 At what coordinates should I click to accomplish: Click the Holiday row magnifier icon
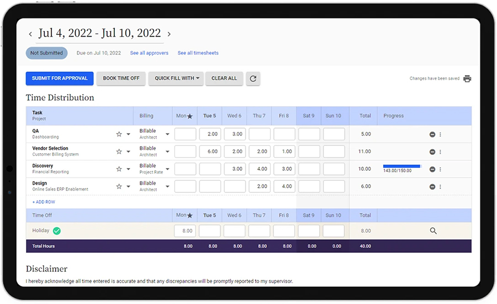click(433, 231)
